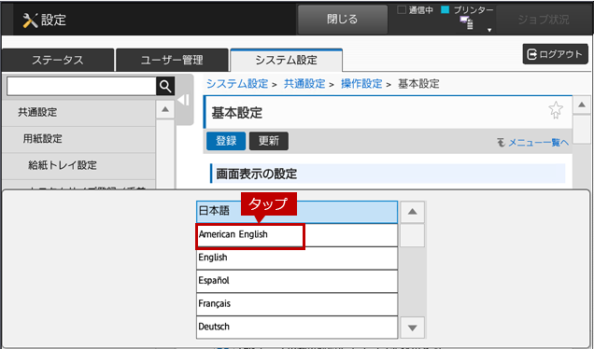The image size is (594, 349).
Task: Add this page to favorites with the star
Action: [556, 110]
